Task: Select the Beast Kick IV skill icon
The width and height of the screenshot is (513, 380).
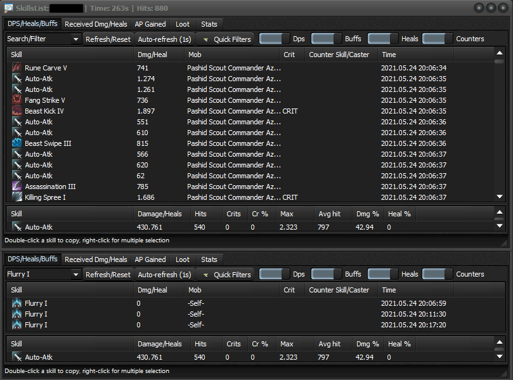Action: (16, 111)
